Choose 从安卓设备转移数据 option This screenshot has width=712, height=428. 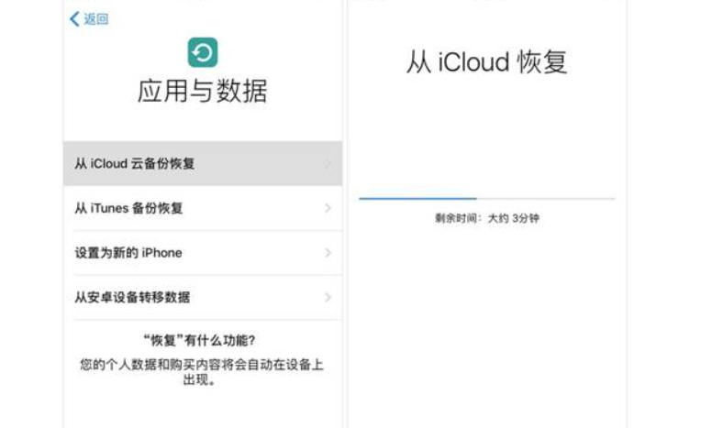(203, 298)
